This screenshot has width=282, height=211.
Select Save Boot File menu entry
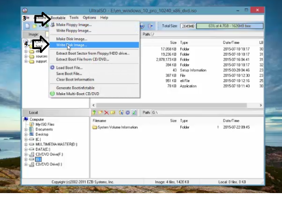94,73
